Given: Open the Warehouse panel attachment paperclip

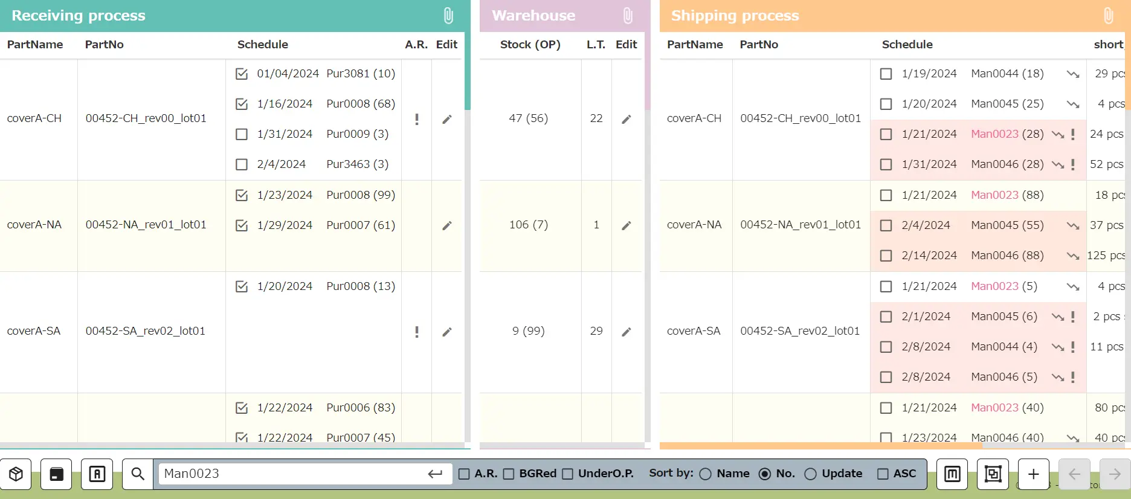Looking at the screenshot, I should click(628, 16).
